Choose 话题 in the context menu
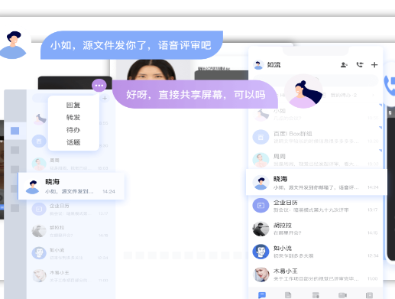This screenshot has width=395, height=299. tap(73, 142)
